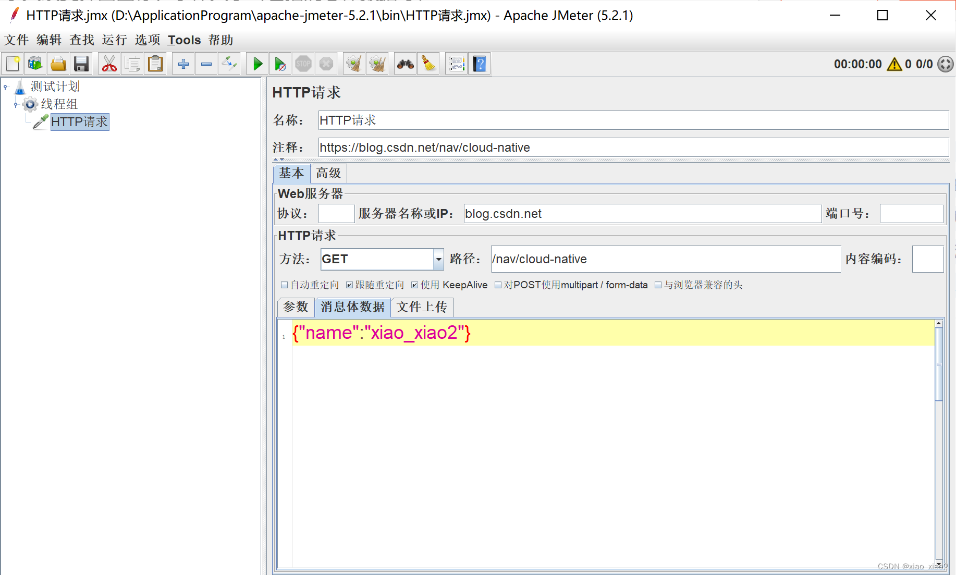Select HTTP请求 sampler in the tree
This screenshot has width=956, height=575.
(x=80, y=122)
